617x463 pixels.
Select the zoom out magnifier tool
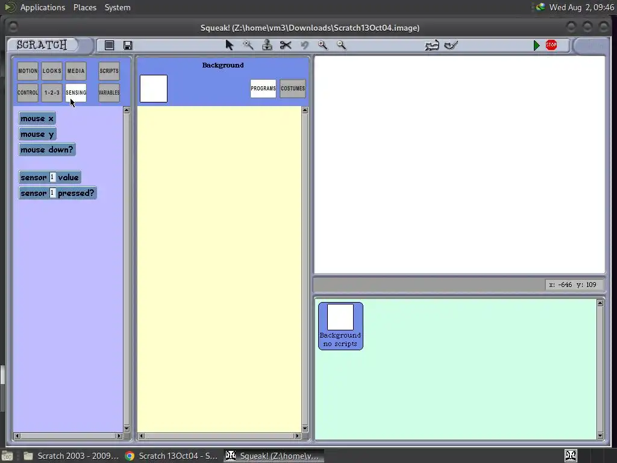pyautogui.click(x=342, y=45)
